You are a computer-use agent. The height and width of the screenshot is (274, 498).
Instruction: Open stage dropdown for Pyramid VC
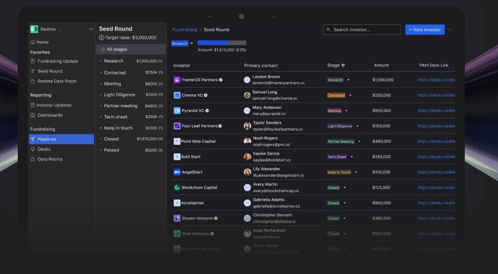(x=346, y=111)
